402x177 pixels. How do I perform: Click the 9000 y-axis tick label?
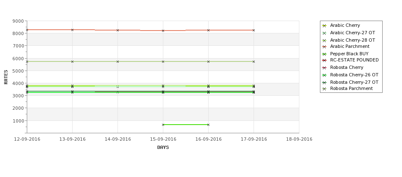pos(18,21)
